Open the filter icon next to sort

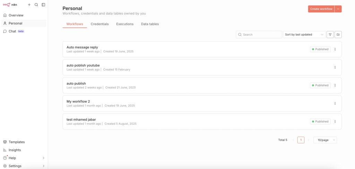[x=330, y=35]
